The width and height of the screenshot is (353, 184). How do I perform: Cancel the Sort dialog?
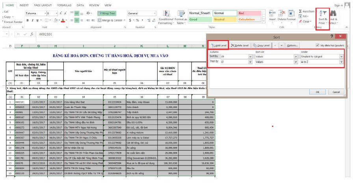tap(336, 92)
